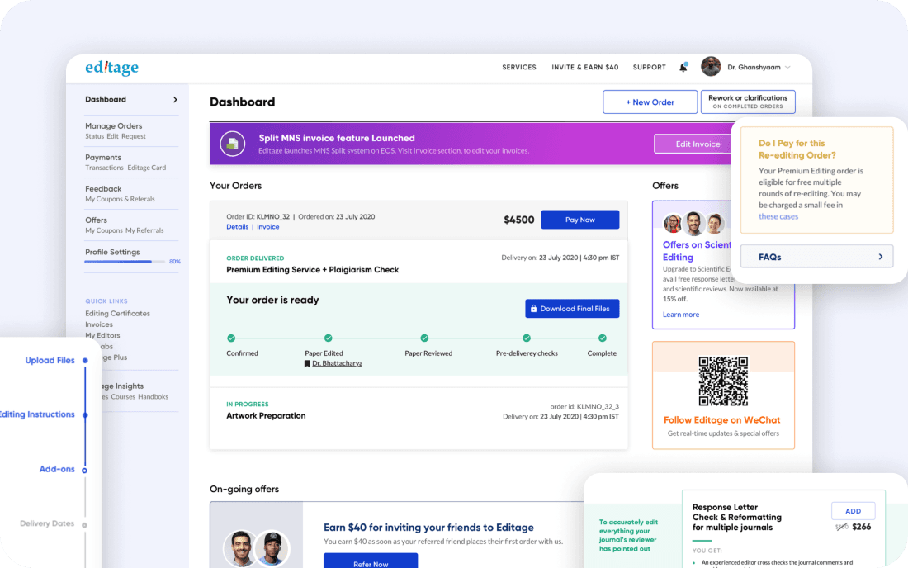The width and height of the screenshot is (908, 568).
Task: Click Offers on Scientific Editing editors photo
Action: (x=693, y=224)
